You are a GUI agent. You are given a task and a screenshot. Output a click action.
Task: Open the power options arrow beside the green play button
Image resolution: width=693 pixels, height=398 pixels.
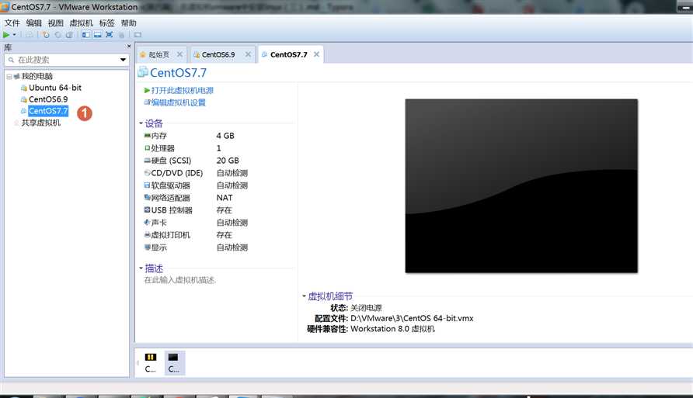[14, 34]
